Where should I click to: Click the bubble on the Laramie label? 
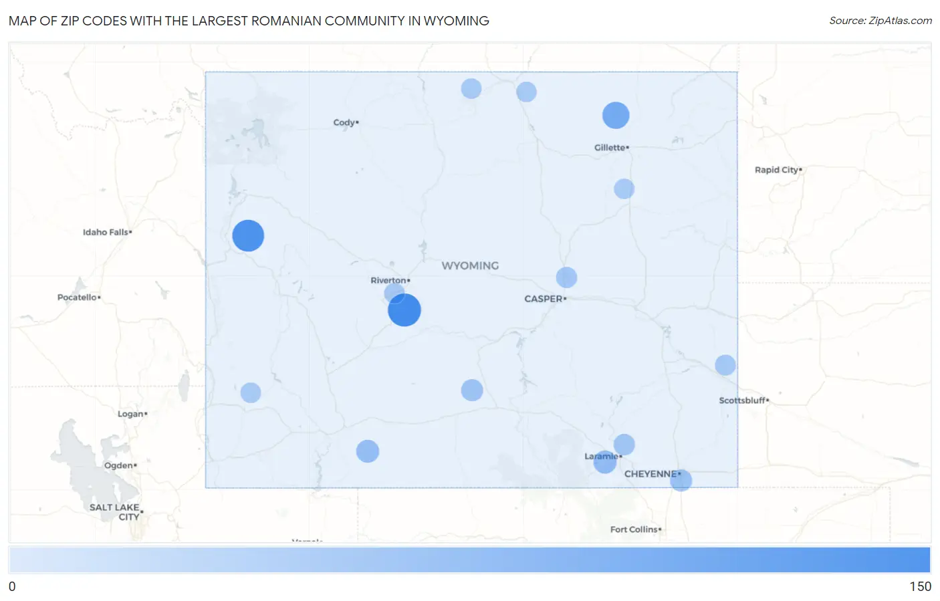coord(605,461)
